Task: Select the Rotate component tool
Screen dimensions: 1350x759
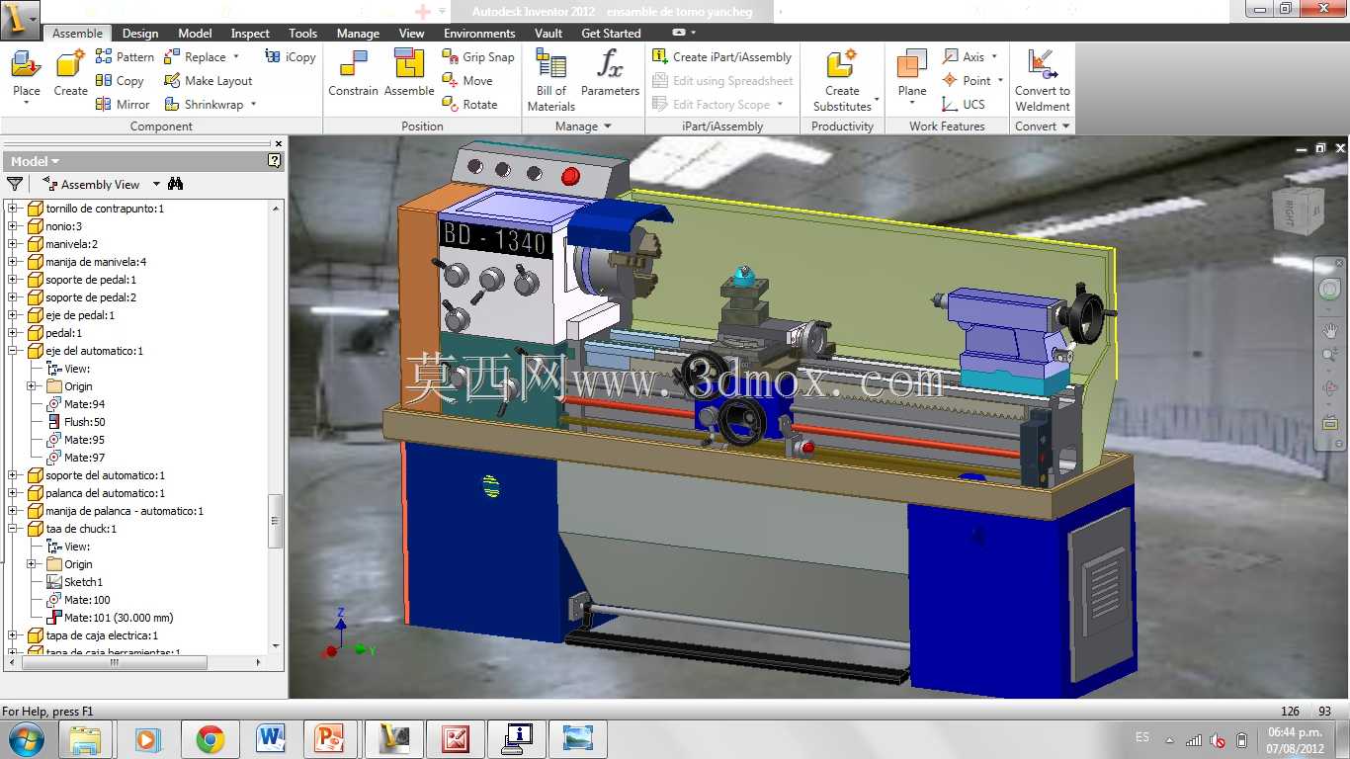Action: click(469, 105)
